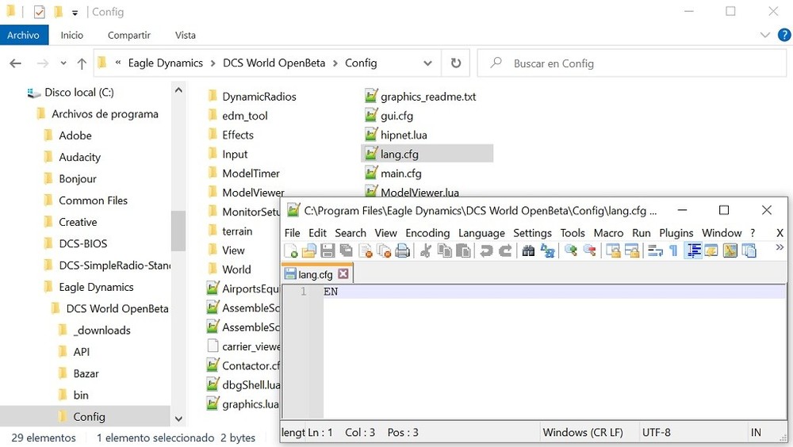This screenshot has height=447, width=793.
Task: Go back with Explorer's back arrow
Action: [x=16, y=63]
